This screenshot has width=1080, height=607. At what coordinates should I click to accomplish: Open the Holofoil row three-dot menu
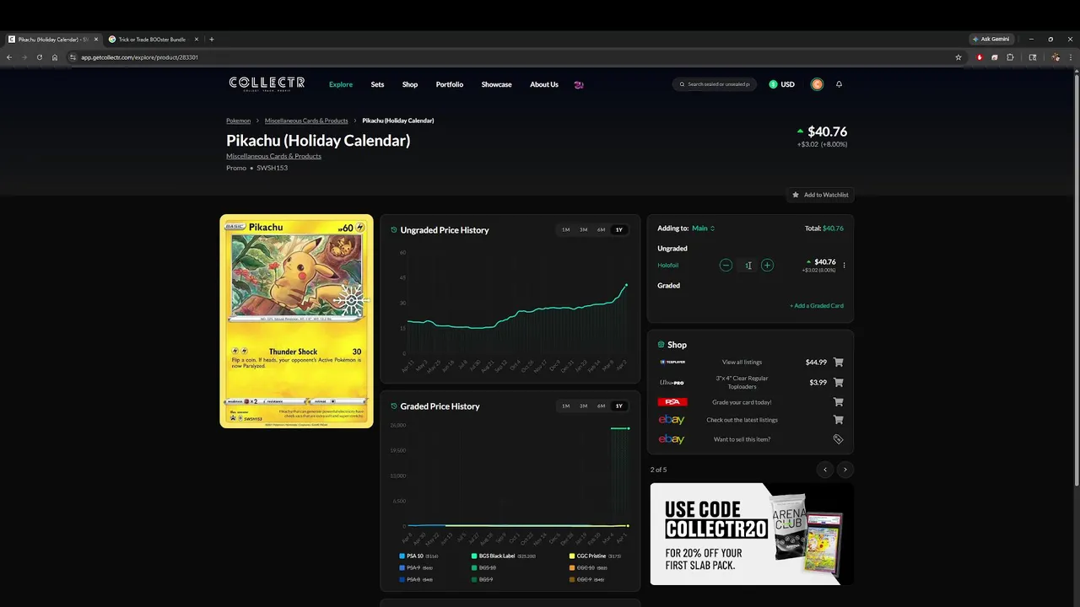coord(844,266)
